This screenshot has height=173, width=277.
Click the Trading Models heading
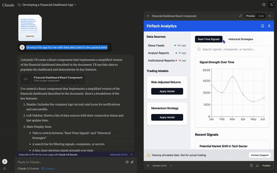[x=158, y=71]
